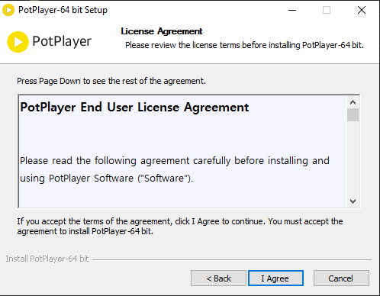Click the 'PotPlayer-64 bit Setup' window title

(63, 10)
